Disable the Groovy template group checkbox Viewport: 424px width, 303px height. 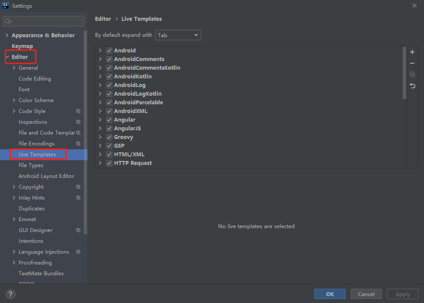pyautogui.click(x=109, y=137)
